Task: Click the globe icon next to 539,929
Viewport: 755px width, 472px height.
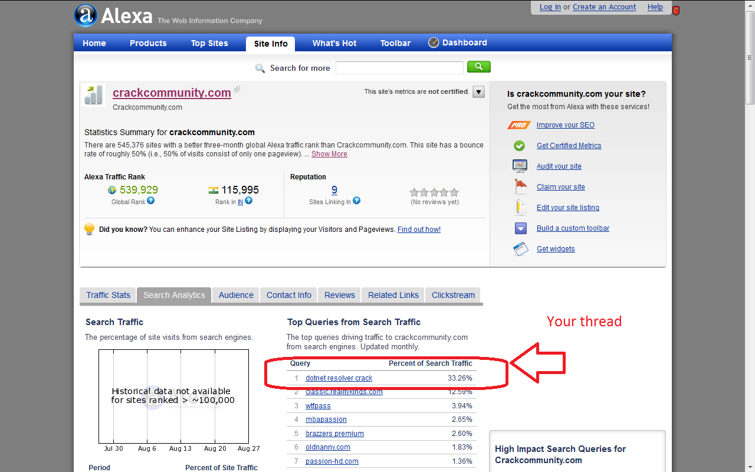Action: [x=112, y=190]
